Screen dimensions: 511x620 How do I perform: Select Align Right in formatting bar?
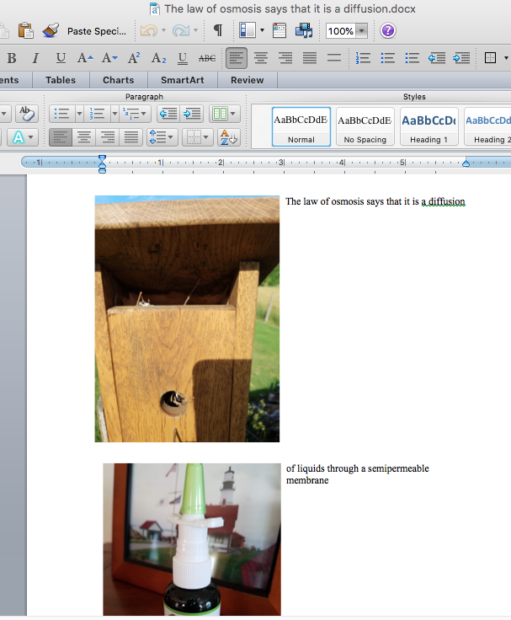click(x=285, y=58)
